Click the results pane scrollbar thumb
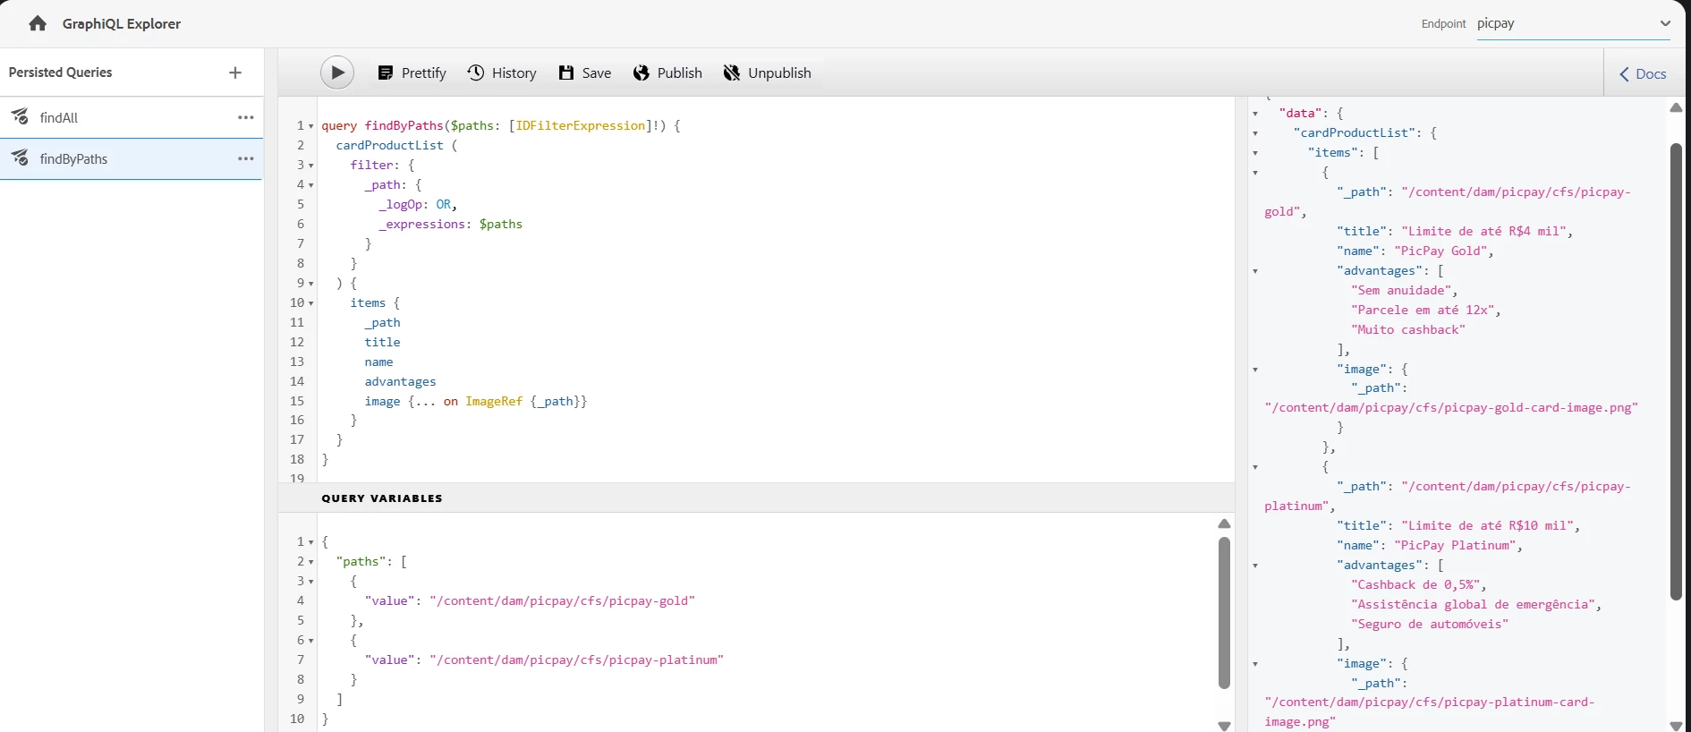 pos(1677,371)
